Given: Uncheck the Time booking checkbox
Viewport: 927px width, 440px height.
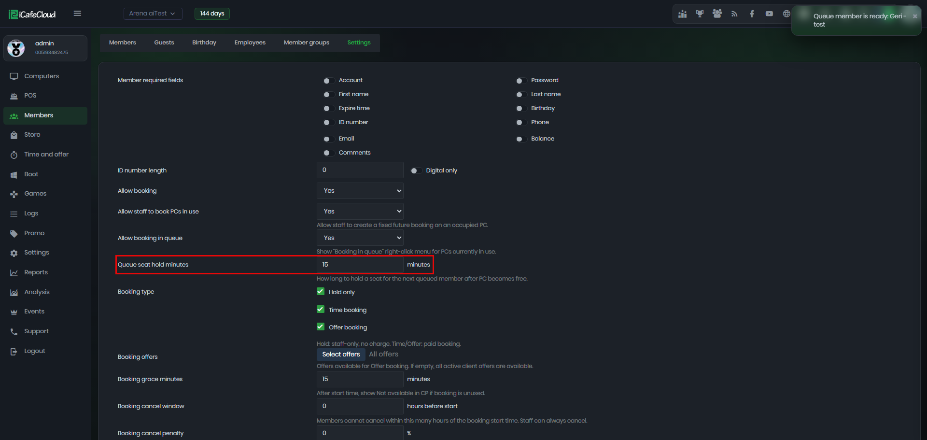Looking at the screenshot, I should click(x=321, y=309).
